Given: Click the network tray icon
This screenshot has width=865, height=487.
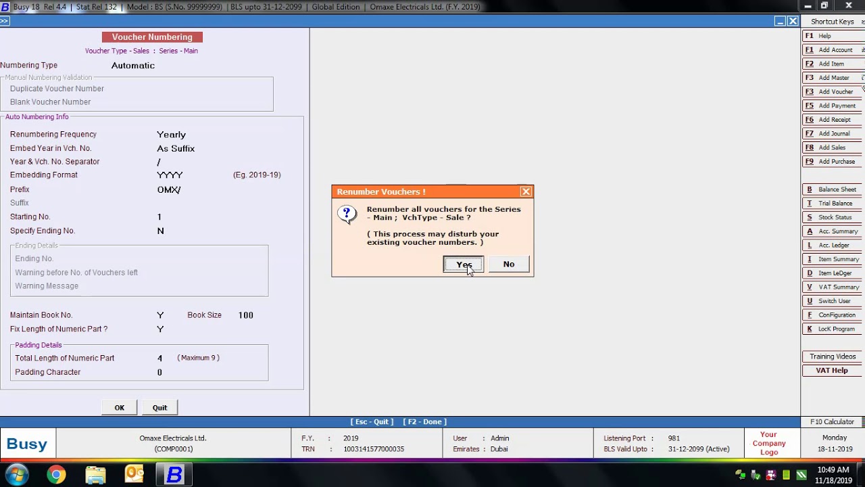Looking at the screenshot, I should pos(741,475).
